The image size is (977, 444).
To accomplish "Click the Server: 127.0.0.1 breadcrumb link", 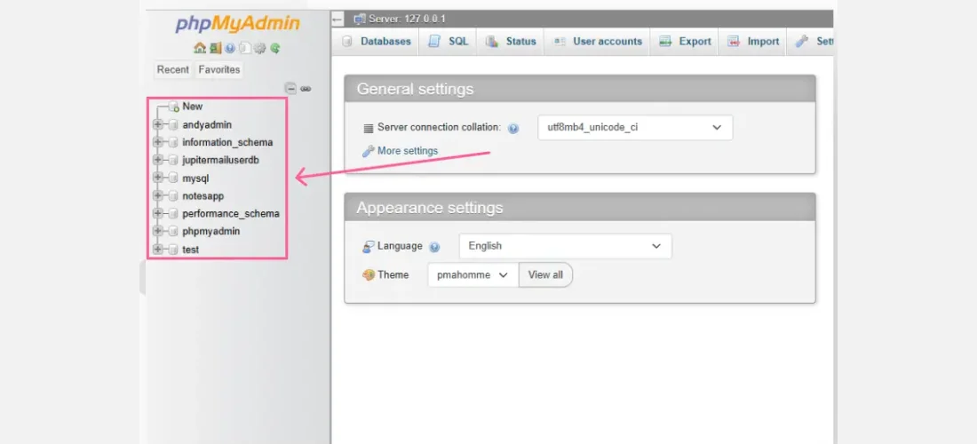I will pos(407,20).
